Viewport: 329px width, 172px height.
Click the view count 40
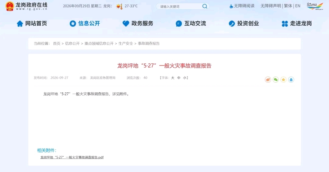145,78
